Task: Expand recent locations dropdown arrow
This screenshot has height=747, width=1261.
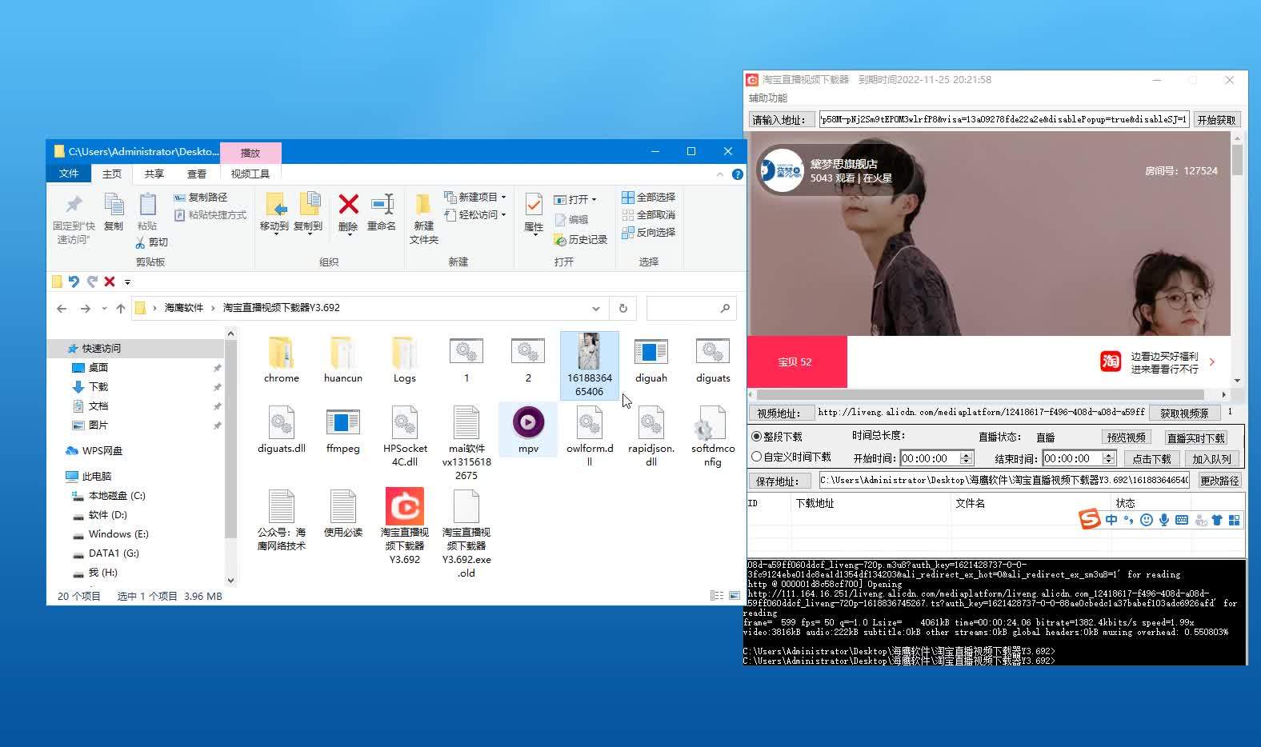Action: coord(104,308)
